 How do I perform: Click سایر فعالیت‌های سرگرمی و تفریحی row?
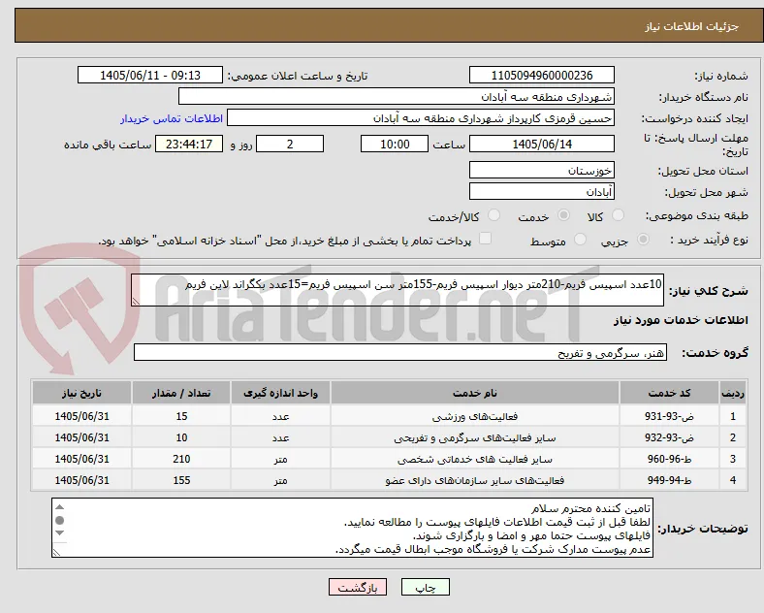tap(474, 437)
